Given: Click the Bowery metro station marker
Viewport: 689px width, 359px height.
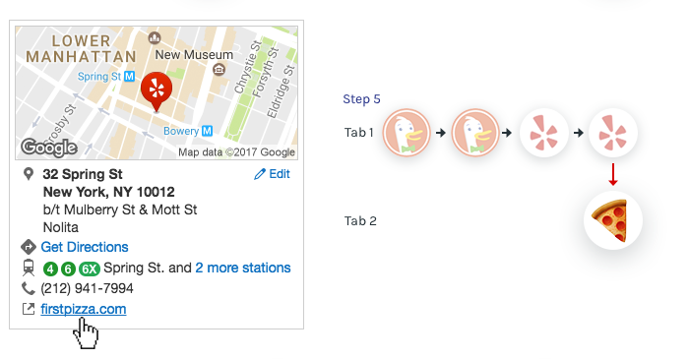Looking at the screenshot, I should point(207,131).
